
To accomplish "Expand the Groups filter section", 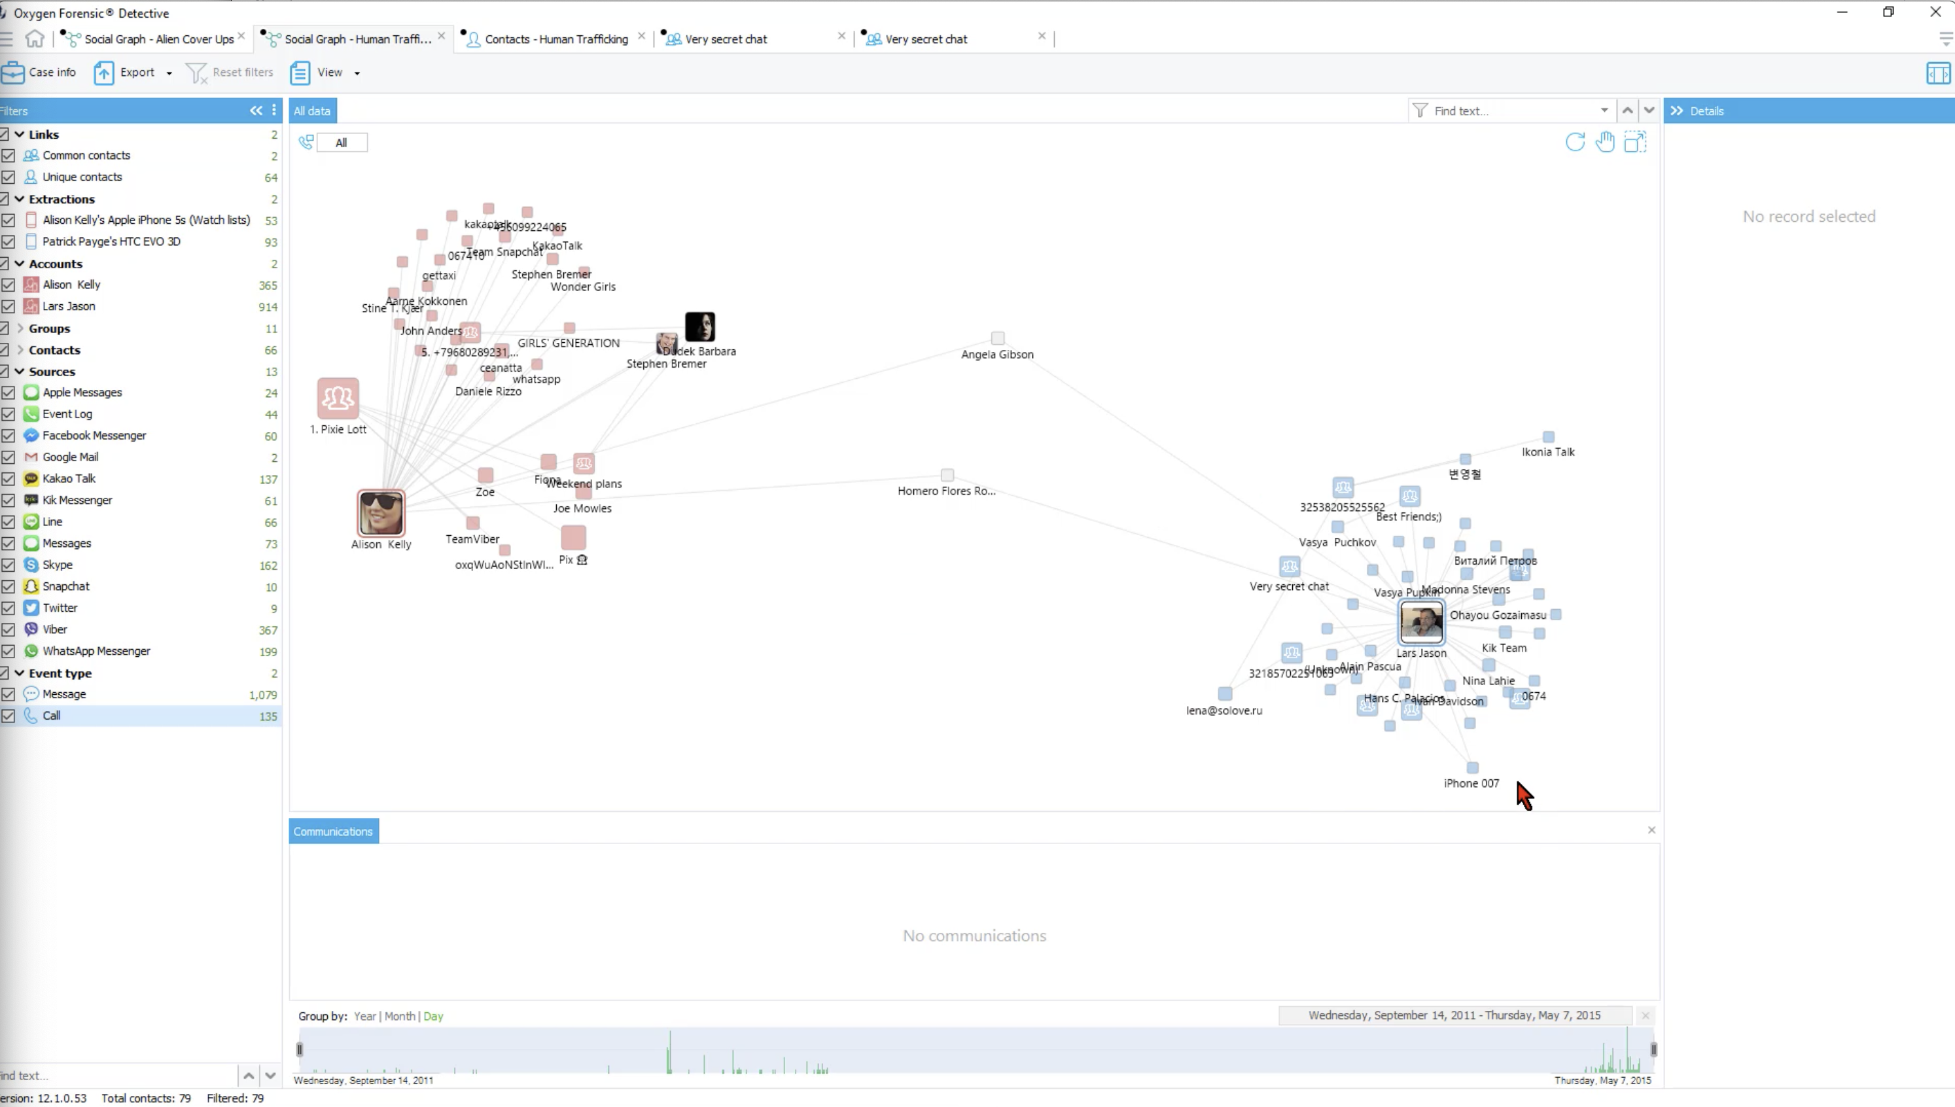I will (x=20, y=328).
